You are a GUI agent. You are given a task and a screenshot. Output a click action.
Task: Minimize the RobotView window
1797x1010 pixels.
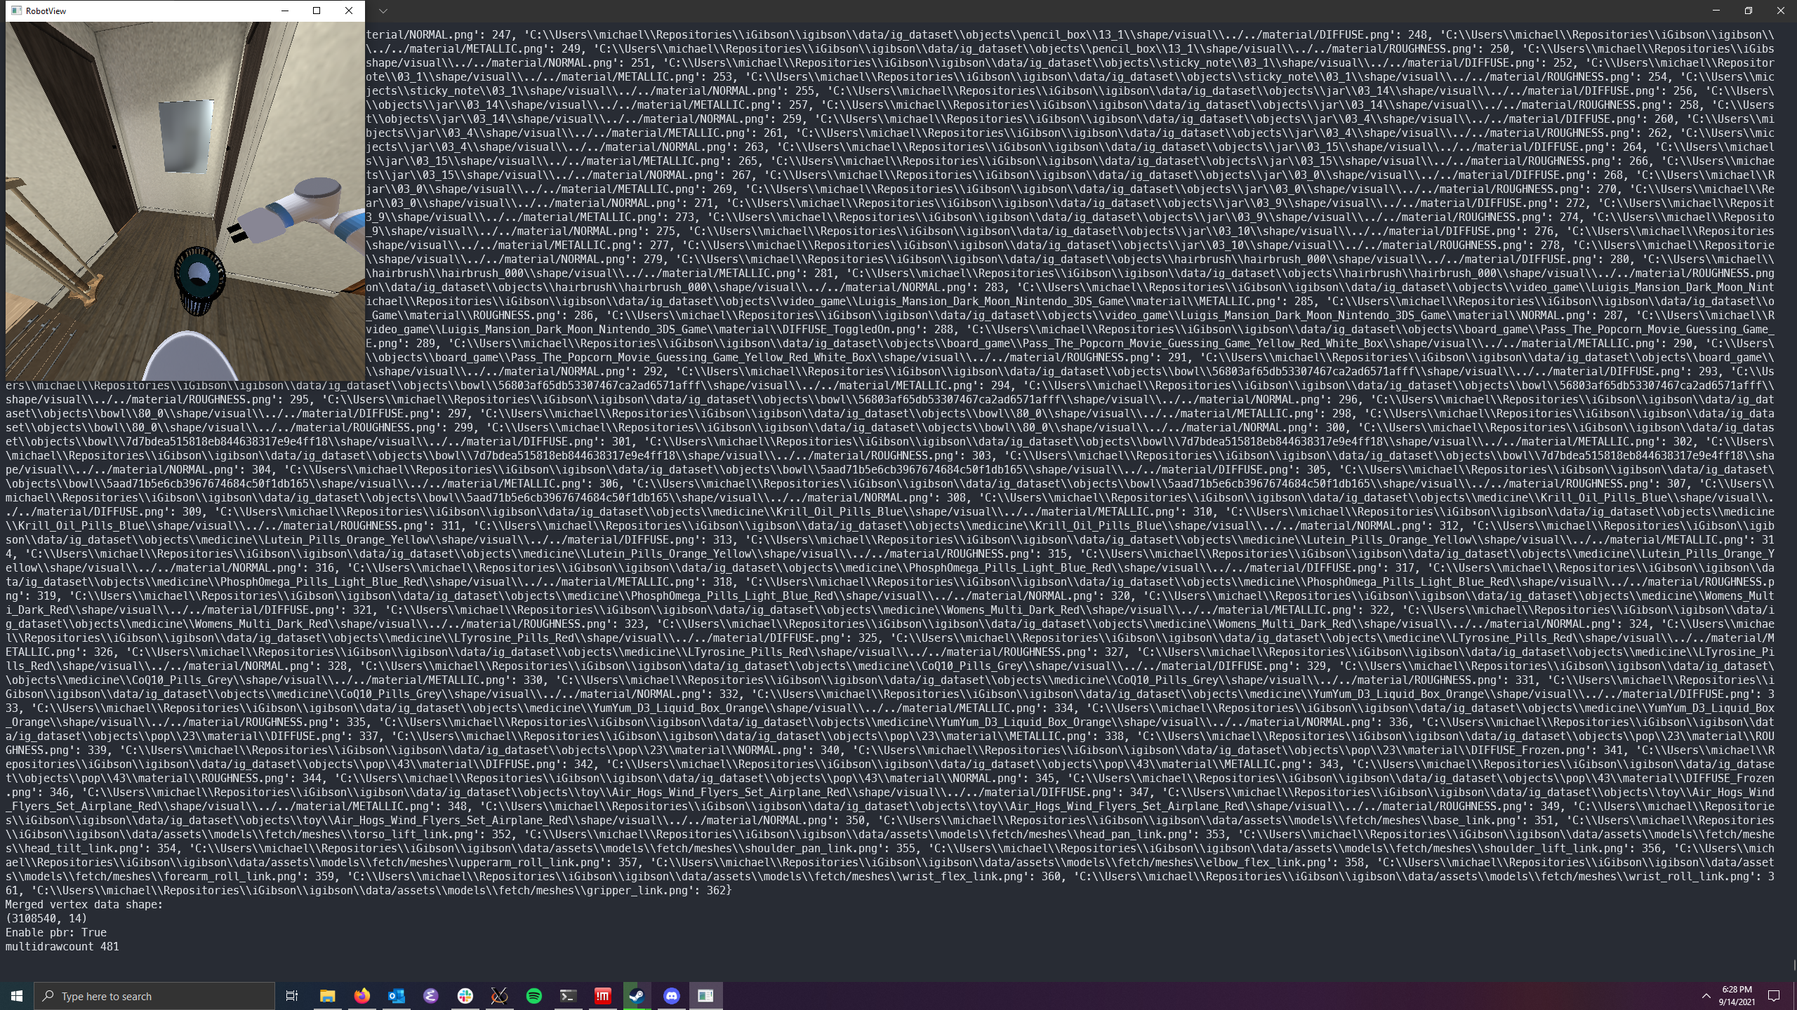(x=284, y=11)
